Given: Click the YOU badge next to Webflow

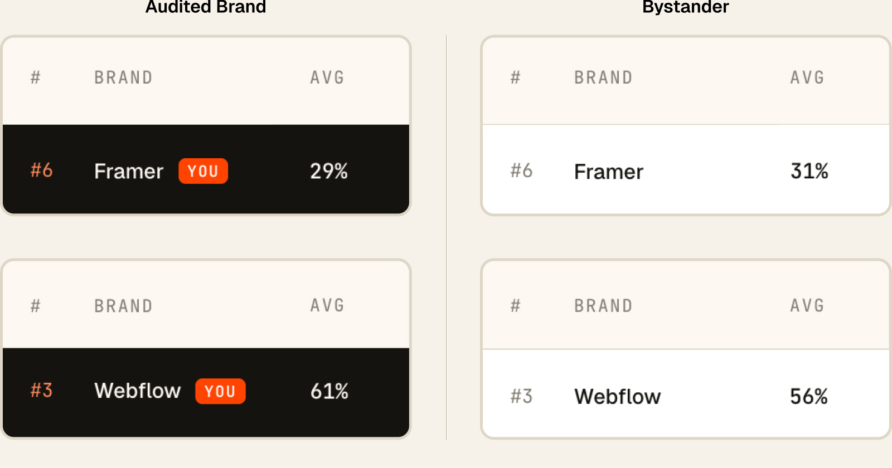Looking at the screenshot, I should tap(220, 391).
